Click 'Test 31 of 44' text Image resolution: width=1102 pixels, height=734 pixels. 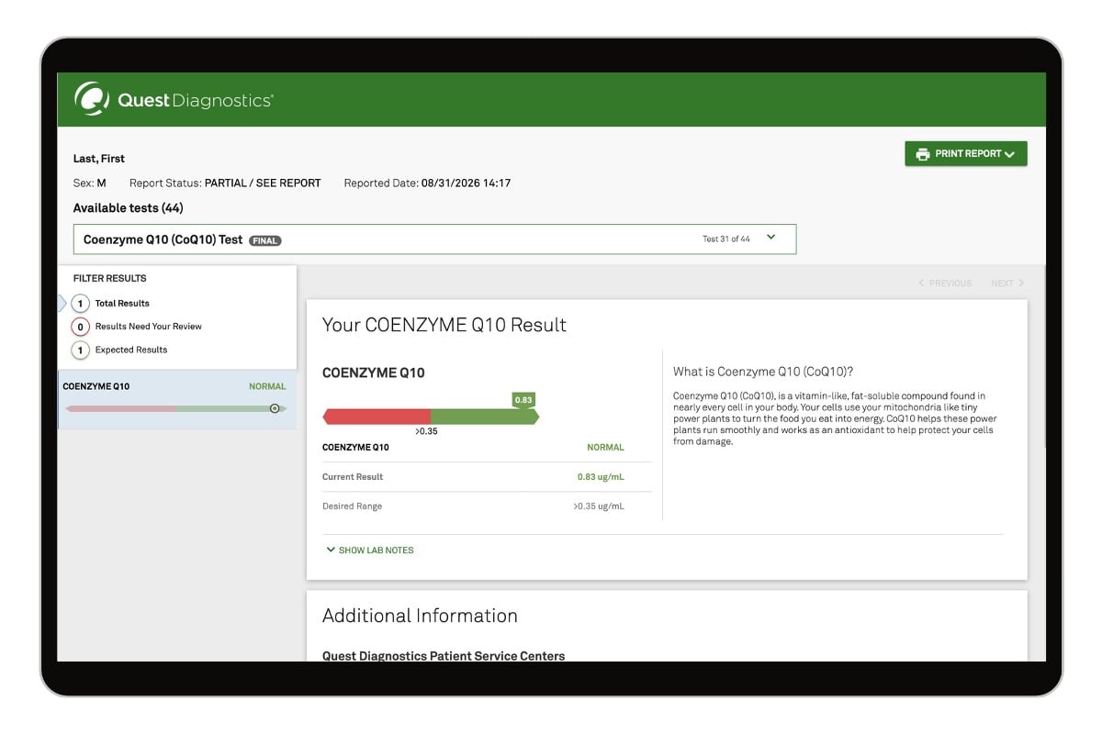pos(726,239)
